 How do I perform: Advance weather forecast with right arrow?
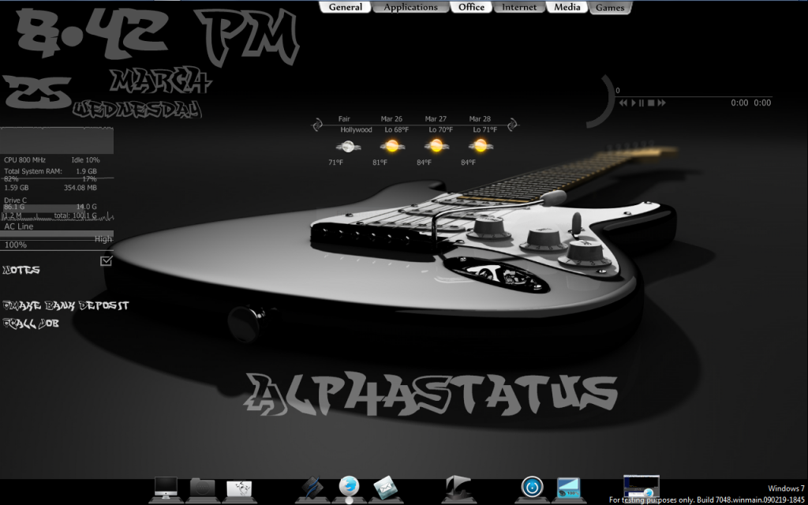coord(512,125)
